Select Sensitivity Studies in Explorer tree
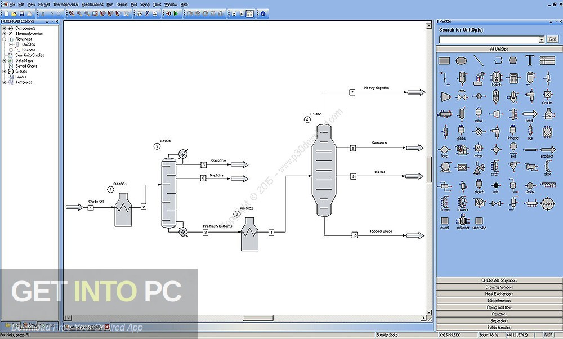 (30, 55)
